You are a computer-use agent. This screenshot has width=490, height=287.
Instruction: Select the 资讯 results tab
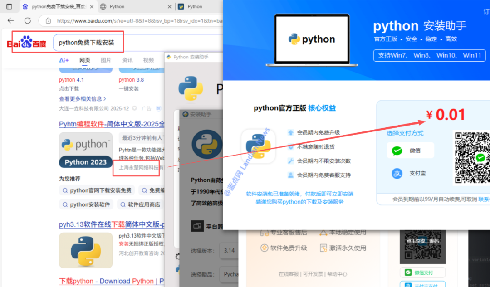127,60
